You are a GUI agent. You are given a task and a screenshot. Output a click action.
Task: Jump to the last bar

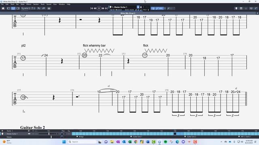pos(106,8)
